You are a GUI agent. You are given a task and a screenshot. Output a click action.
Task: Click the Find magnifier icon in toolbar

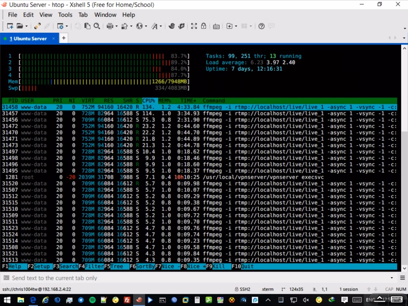[97, 26]
